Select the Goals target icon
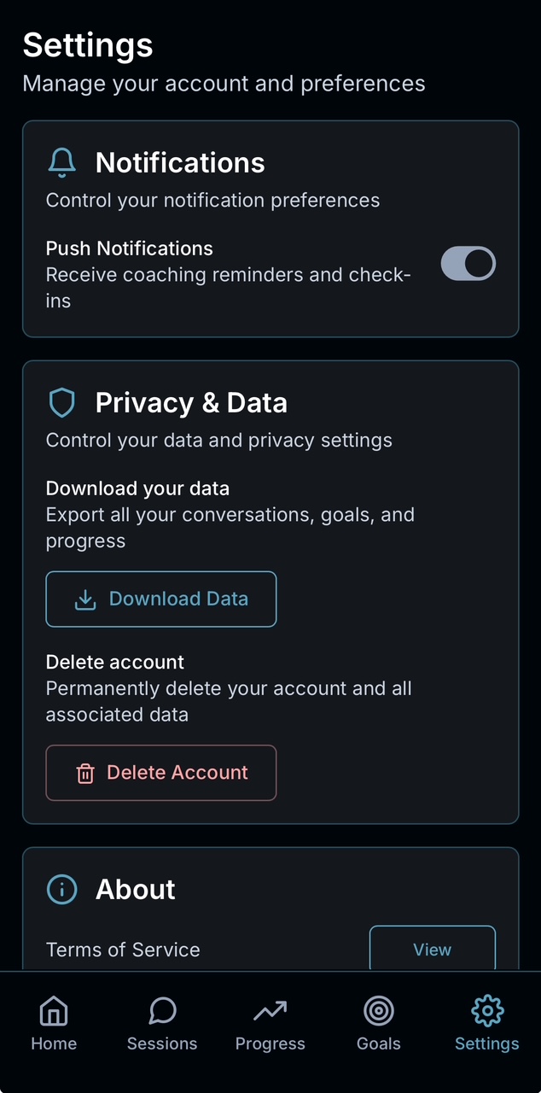 click(x=378, y=1010)
